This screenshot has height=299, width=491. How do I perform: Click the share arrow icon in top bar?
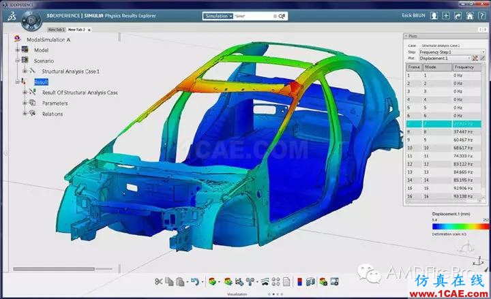pyautogui.click(x=458, y=16)
